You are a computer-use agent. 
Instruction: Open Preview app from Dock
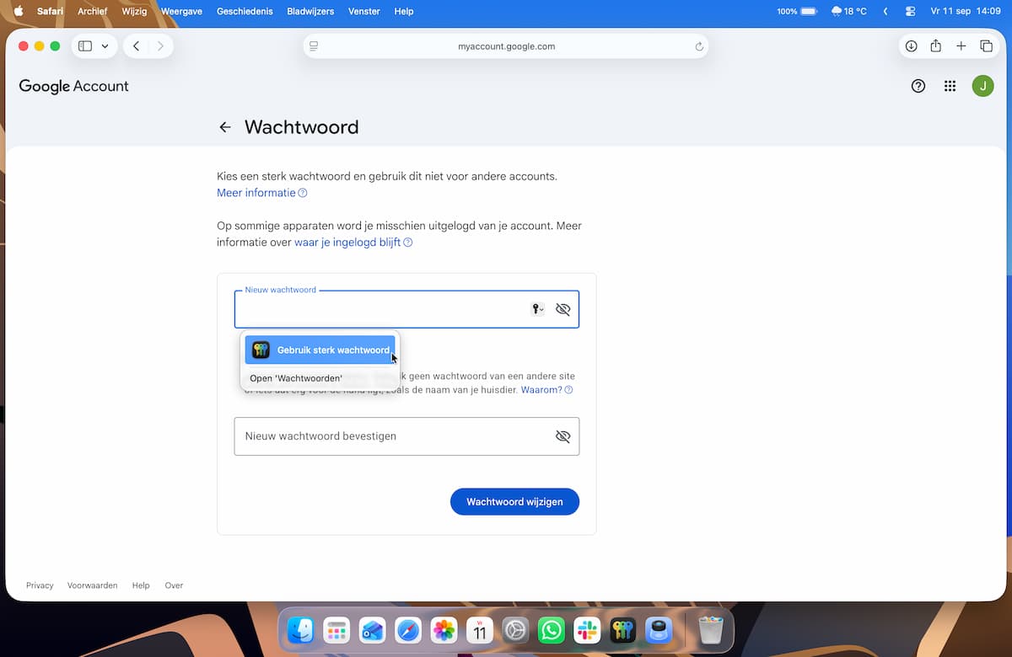659,630
